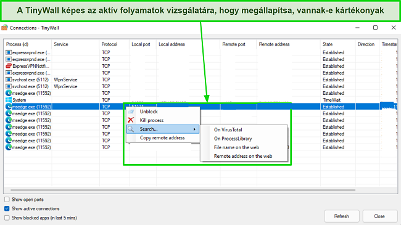Sort by the Service column header
The width and height of the screenshot is (401, 225).
[x=75, y=44]
